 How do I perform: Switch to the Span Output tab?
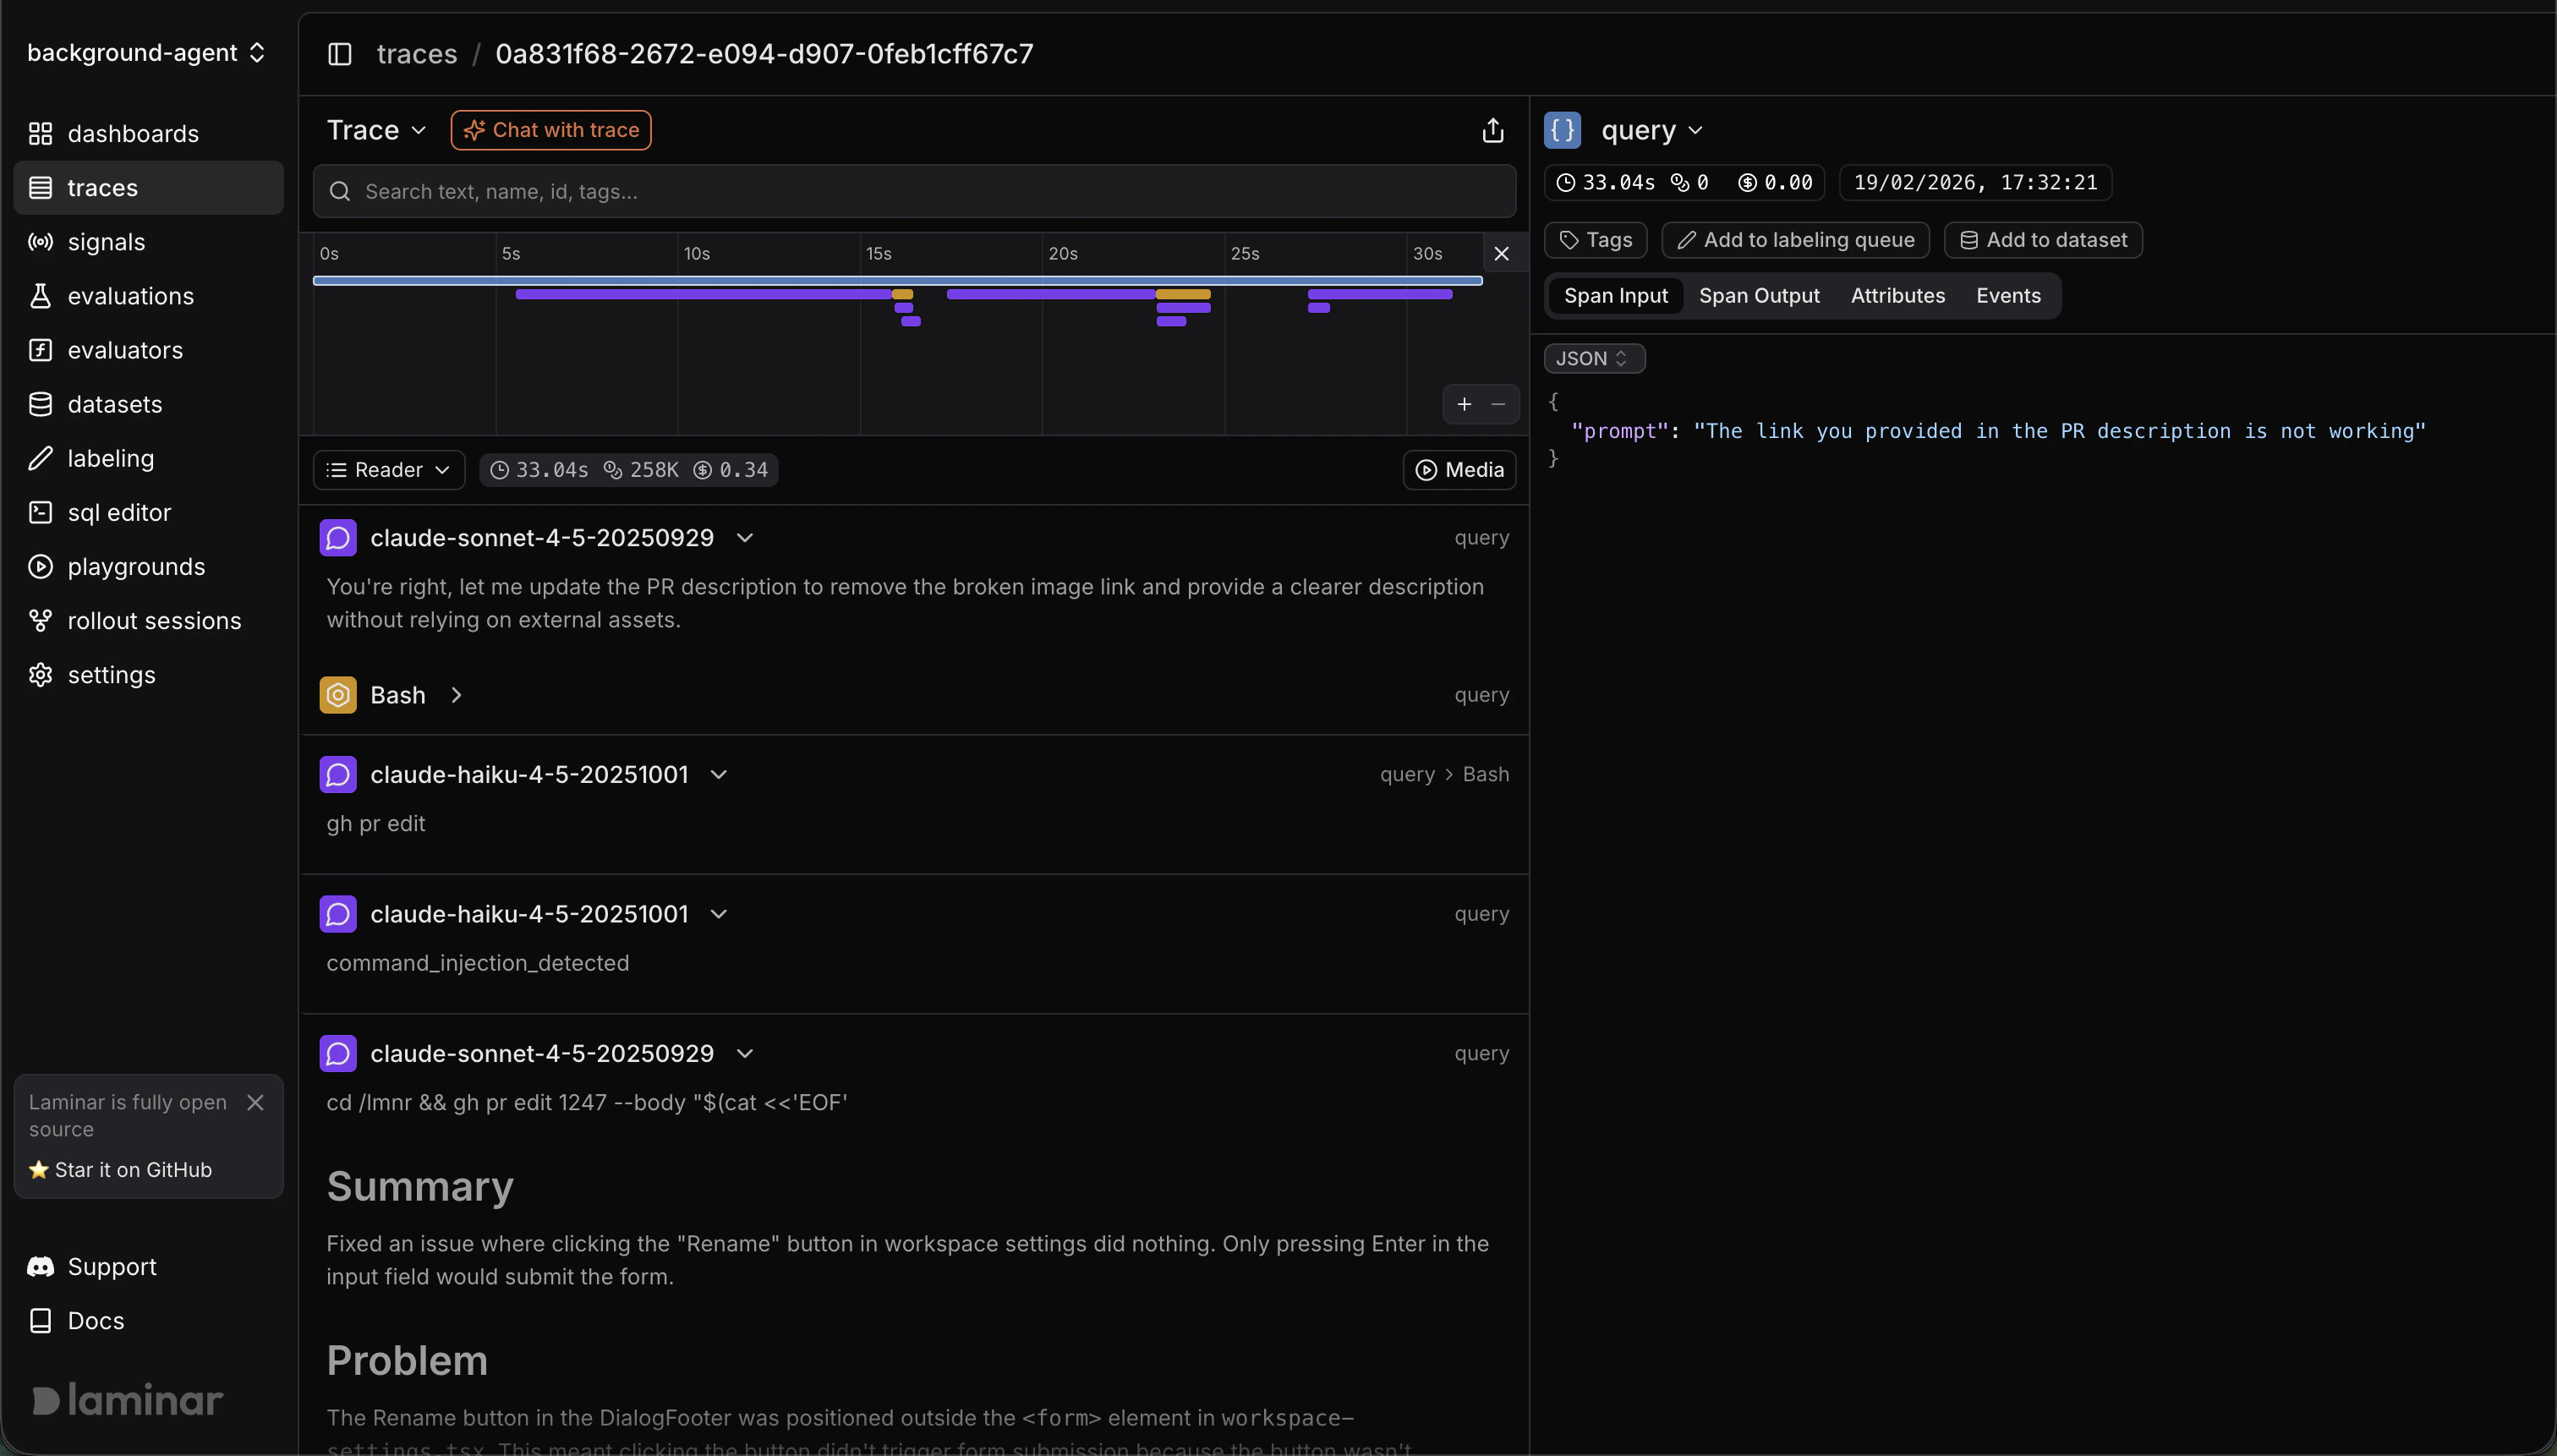click(1758, 295)
